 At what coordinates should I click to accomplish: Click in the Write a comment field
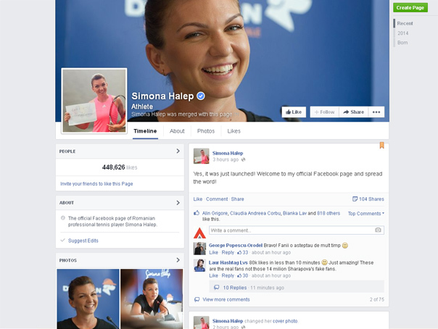coord(297,230)
